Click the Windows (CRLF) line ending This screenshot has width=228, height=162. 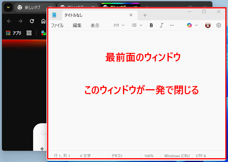click(x=177, y=156)
